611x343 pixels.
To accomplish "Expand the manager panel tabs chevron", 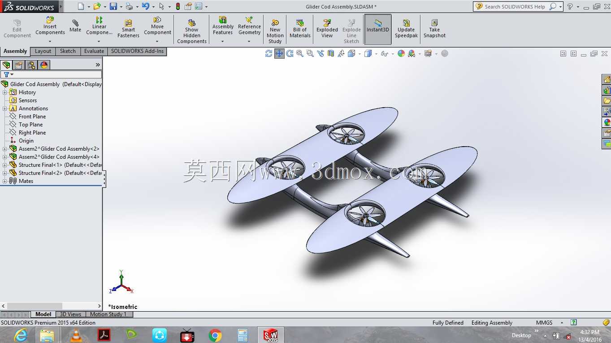I will 98,65.
